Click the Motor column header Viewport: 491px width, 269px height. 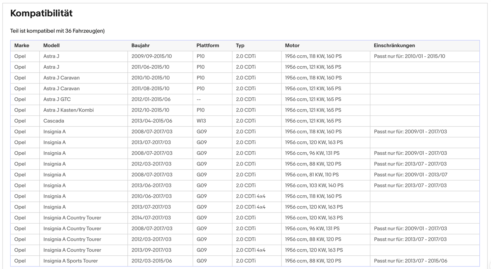292,45
